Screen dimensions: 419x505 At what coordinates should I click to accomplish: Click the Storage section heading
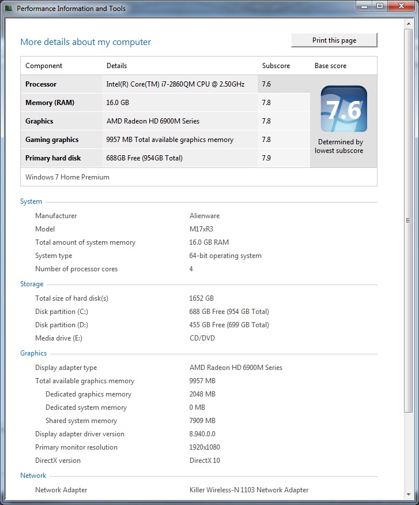(32, 284)
